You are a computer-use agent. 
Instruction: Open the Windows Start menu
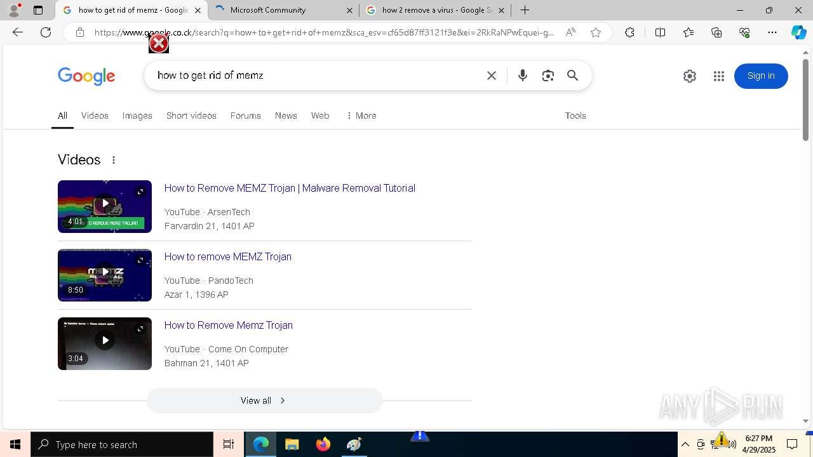[15, 444]
